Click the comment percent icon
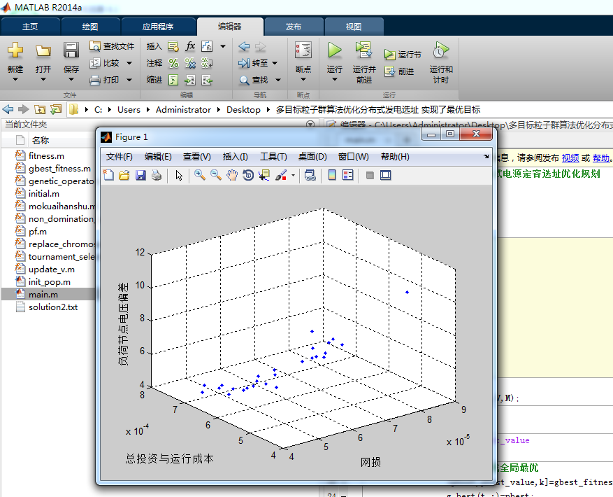The width and height of the screenshot is (613, 497). pos(173,63)
